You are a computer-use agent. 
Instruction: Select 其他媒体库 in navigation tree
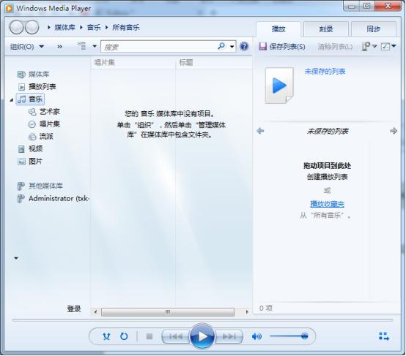[40, 186]
